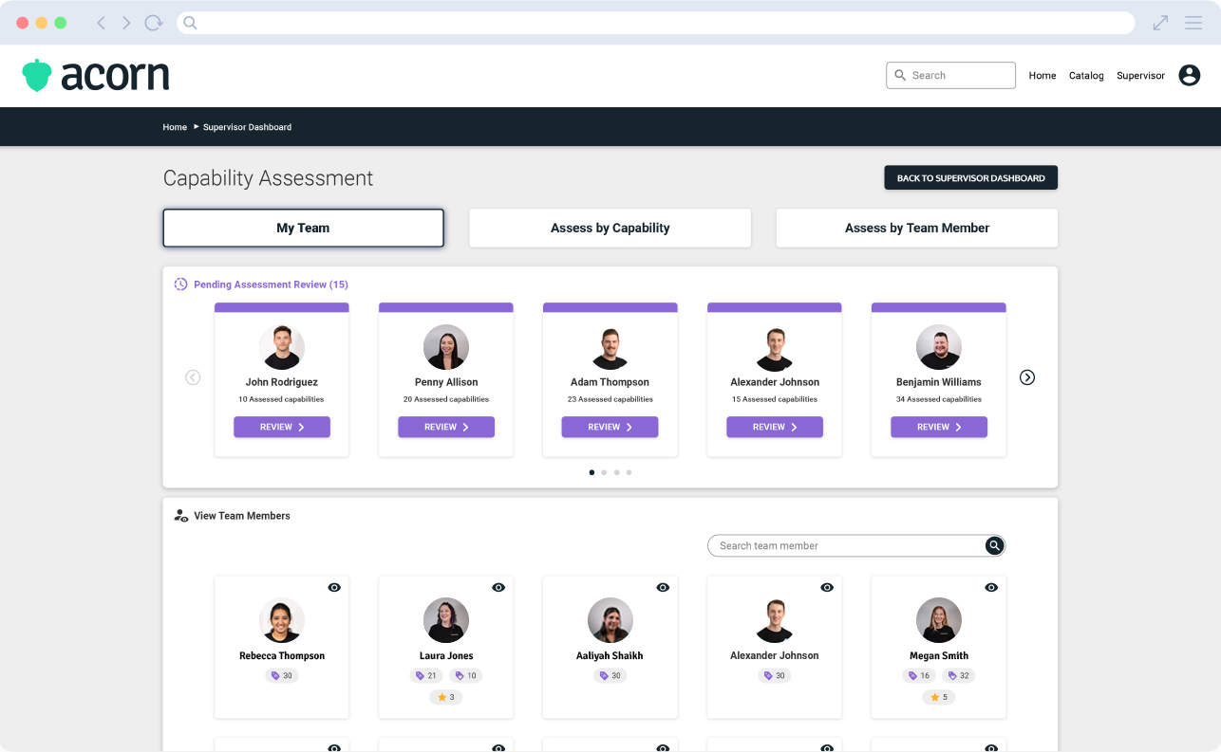Viewport: 1221px width, 752px height.
Task: Toggle visibility eye on Megan Smith's card
Action: coord(991,587)
